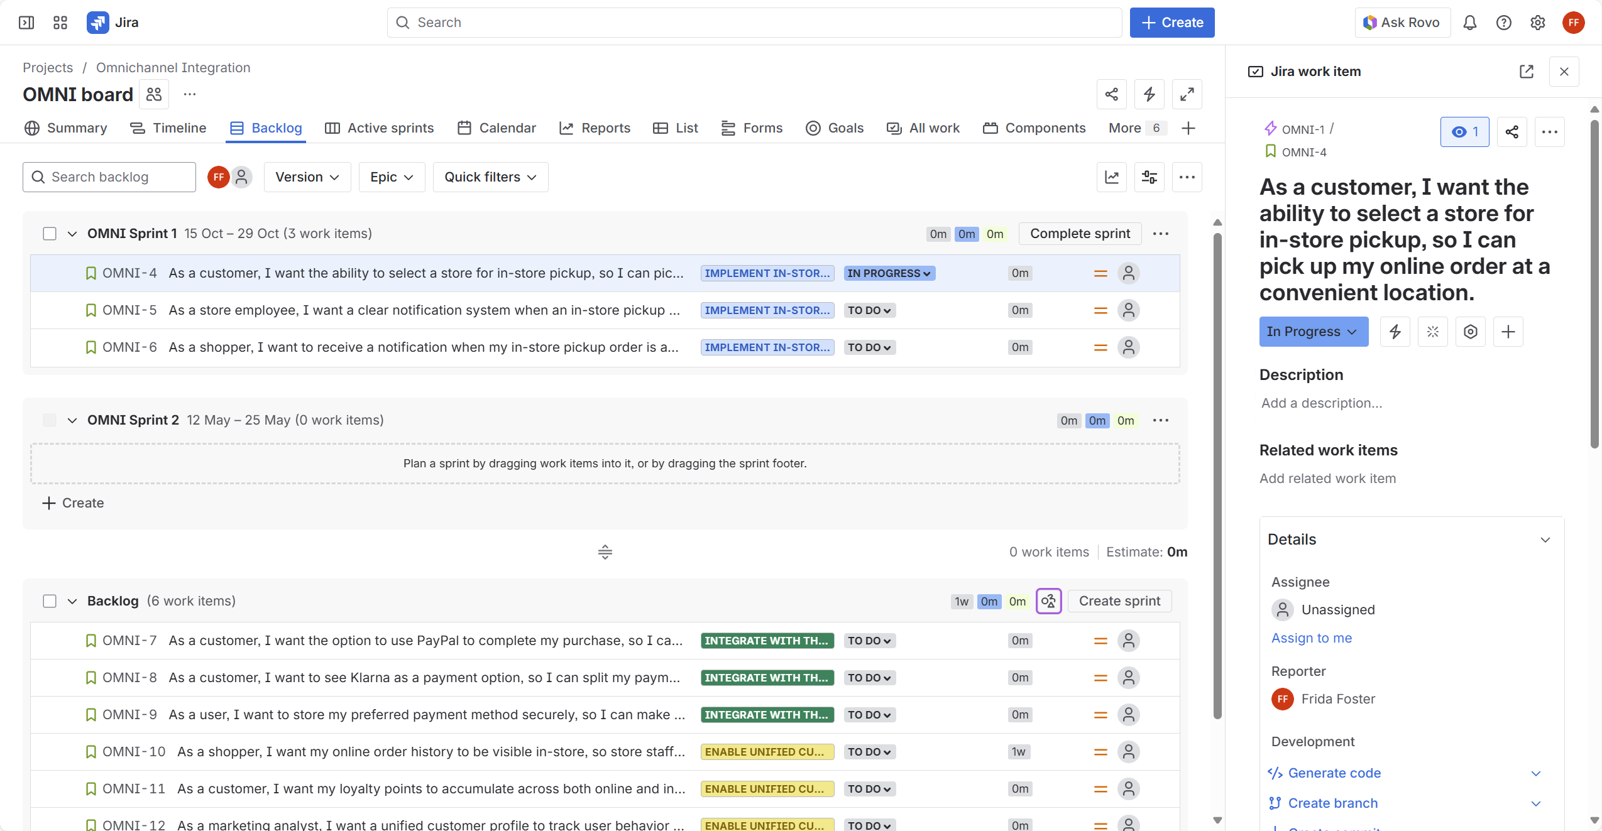Click the share icon in work item panel
1602x831 pixels.
pos(1511,132)
